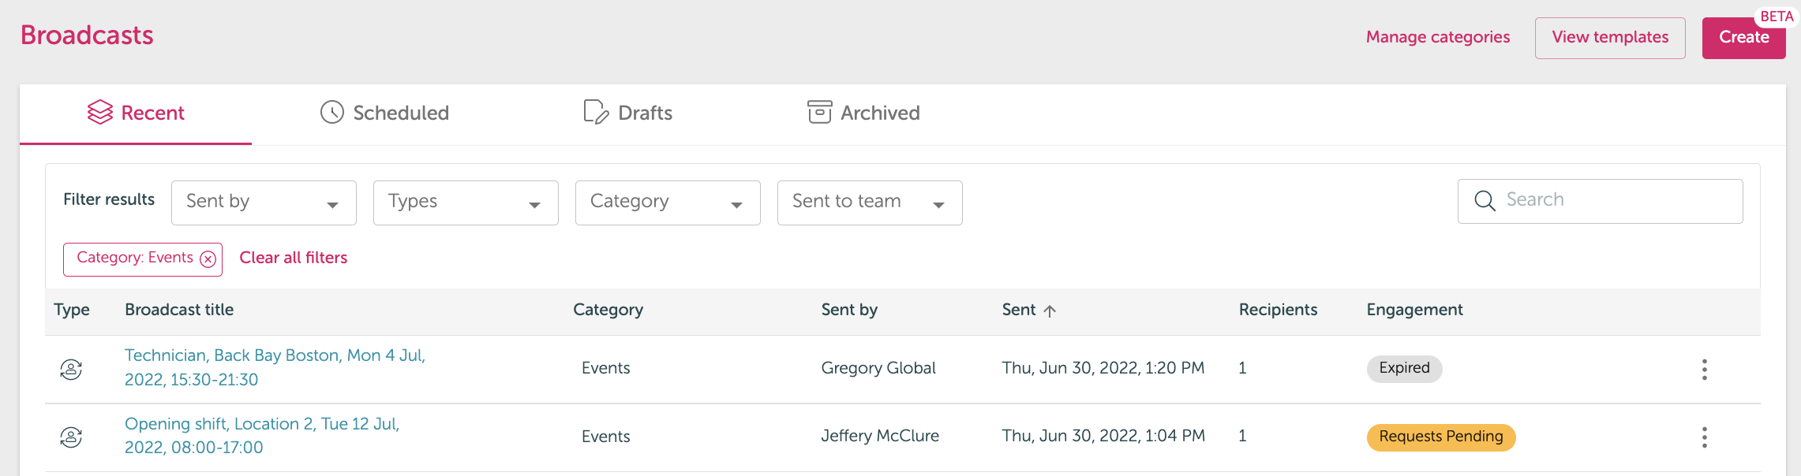Screen dimensions: 1801x476
Task: Remove the Category: Events filter chip
Action: tap(208, 259)
